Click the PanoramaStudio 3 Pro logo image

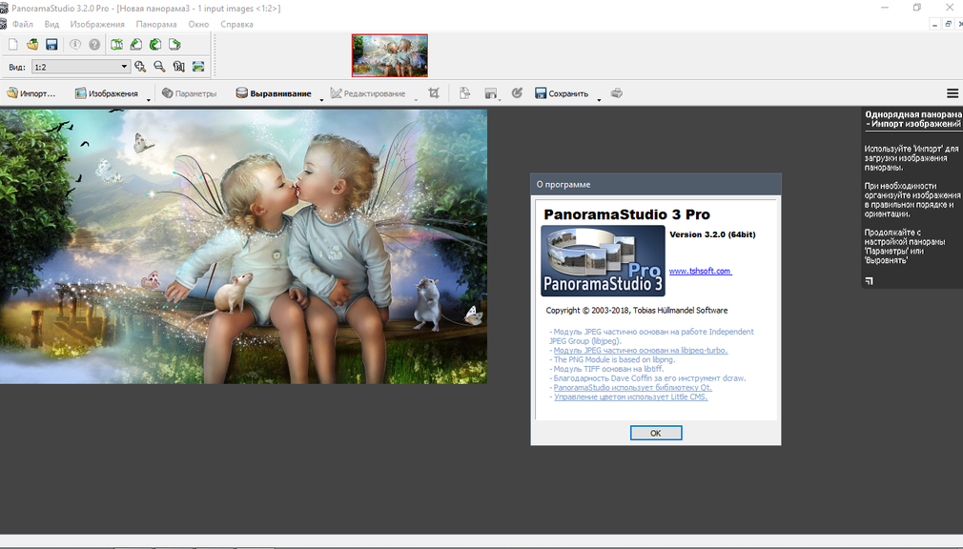[603, 260]
